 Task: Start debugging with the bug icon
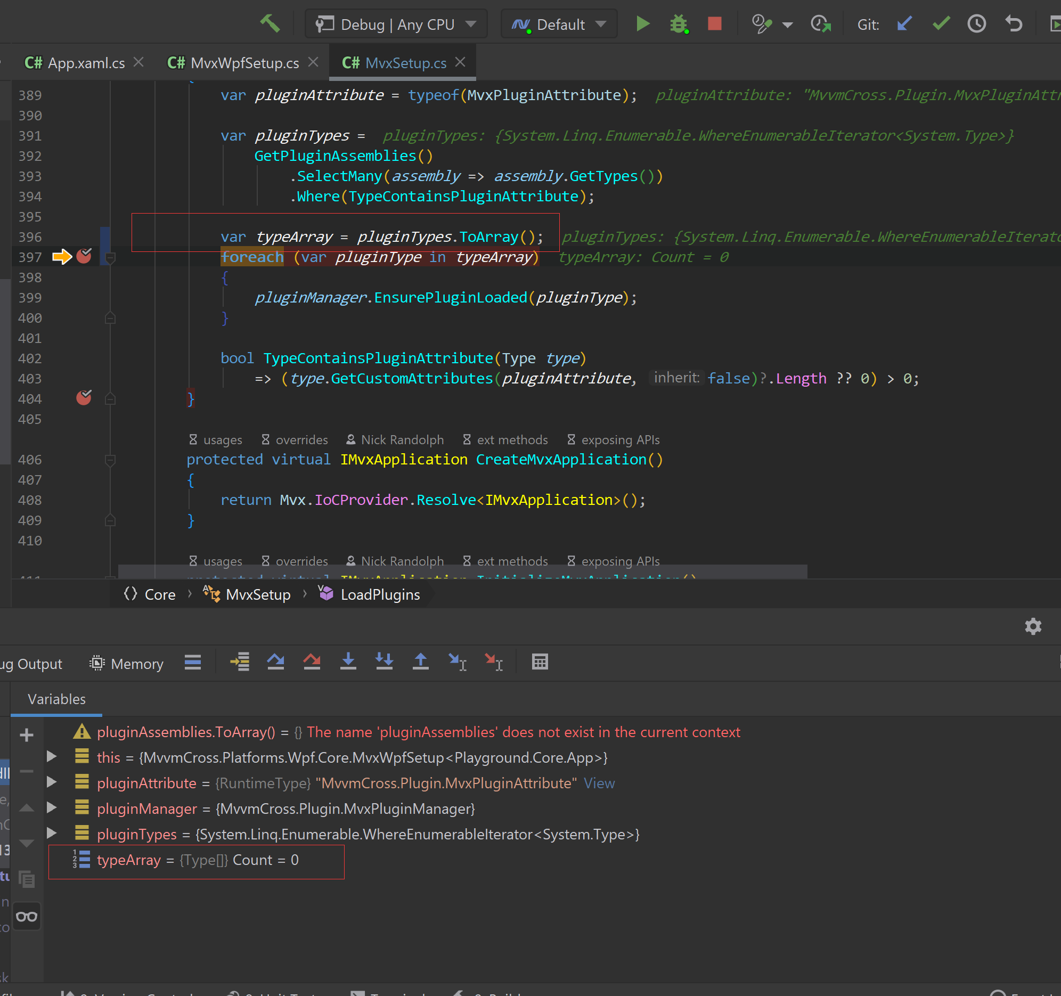point(679,24)
